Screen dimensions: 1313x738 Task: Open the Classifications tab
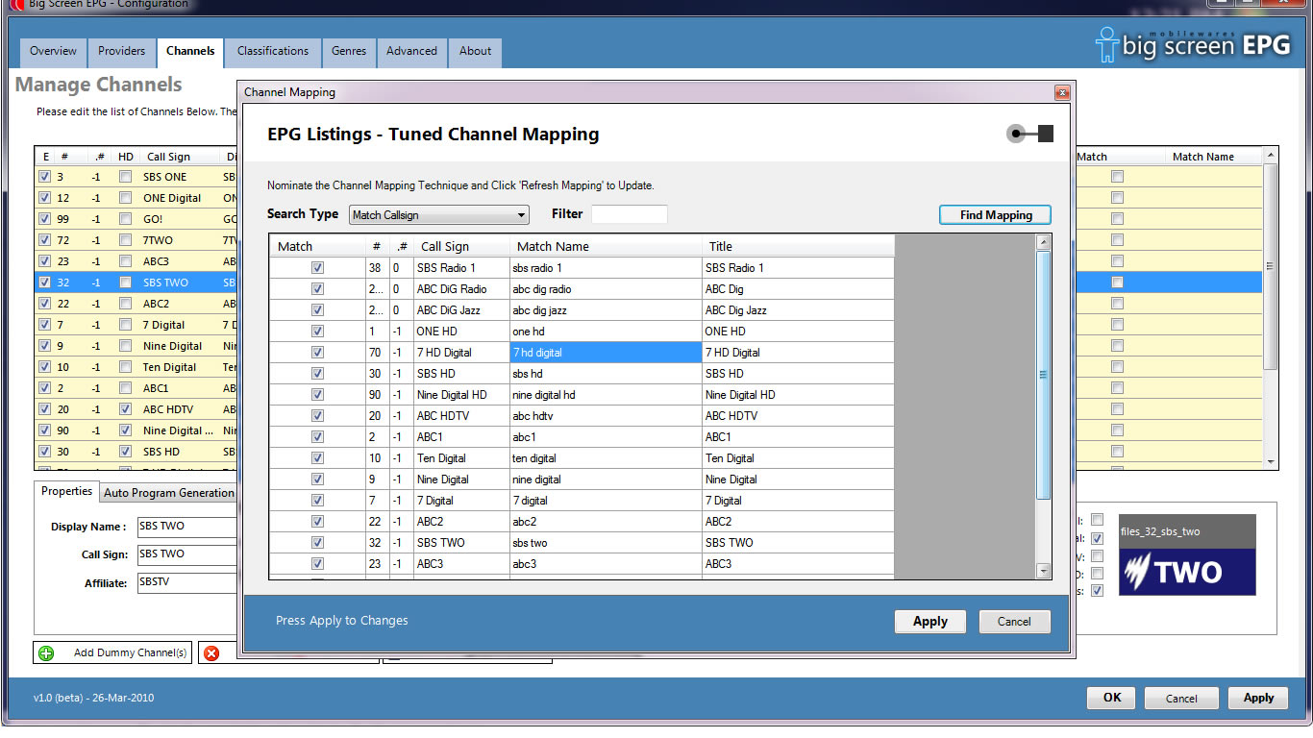pyautogui.click(x=273, y=52)
